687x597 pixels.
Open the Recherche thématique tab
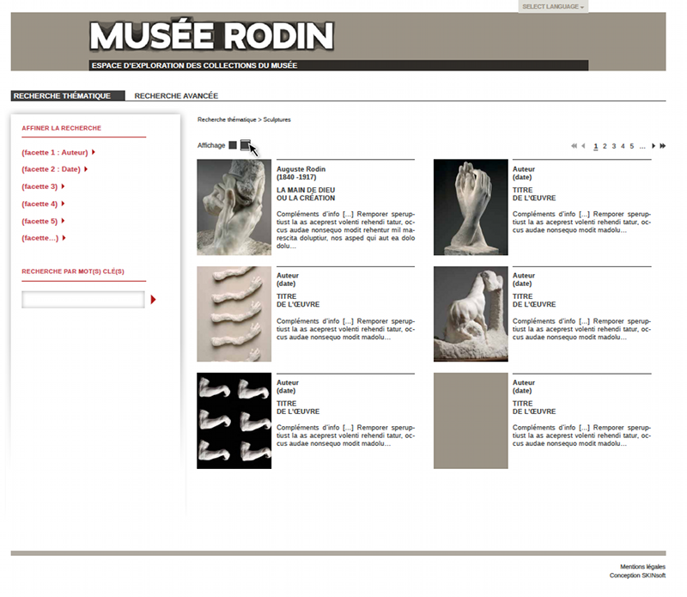(x=68, y=95)
